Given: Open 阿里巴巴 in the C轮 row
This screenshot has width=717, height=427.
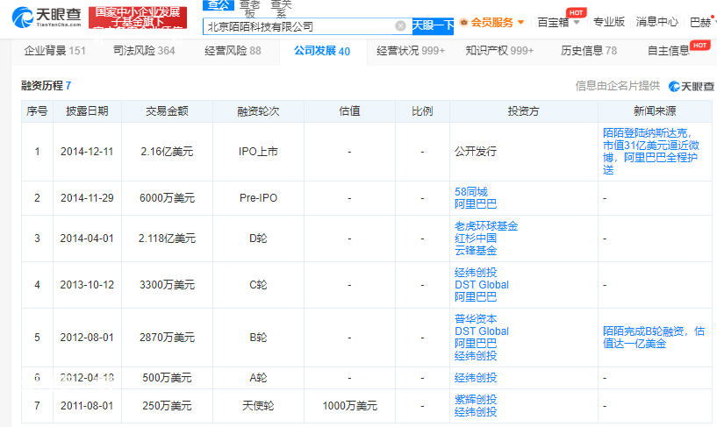Looking at the screenshot, I should pyautogui.click(x=476, y=297).
